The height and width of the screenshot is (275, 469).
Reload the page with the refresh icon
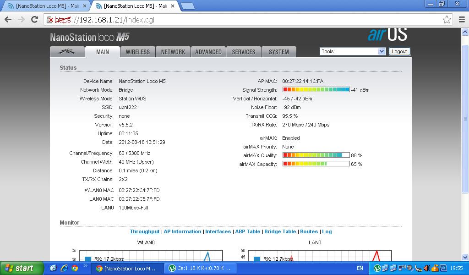click(x=34, y=19)
